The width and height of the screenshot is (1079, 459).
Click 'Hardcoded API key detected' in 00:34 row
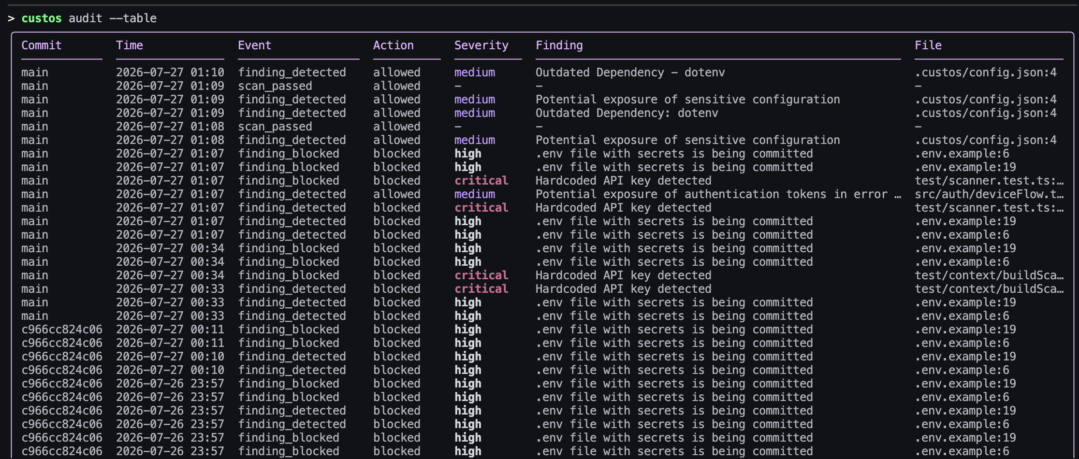point(624,275)
